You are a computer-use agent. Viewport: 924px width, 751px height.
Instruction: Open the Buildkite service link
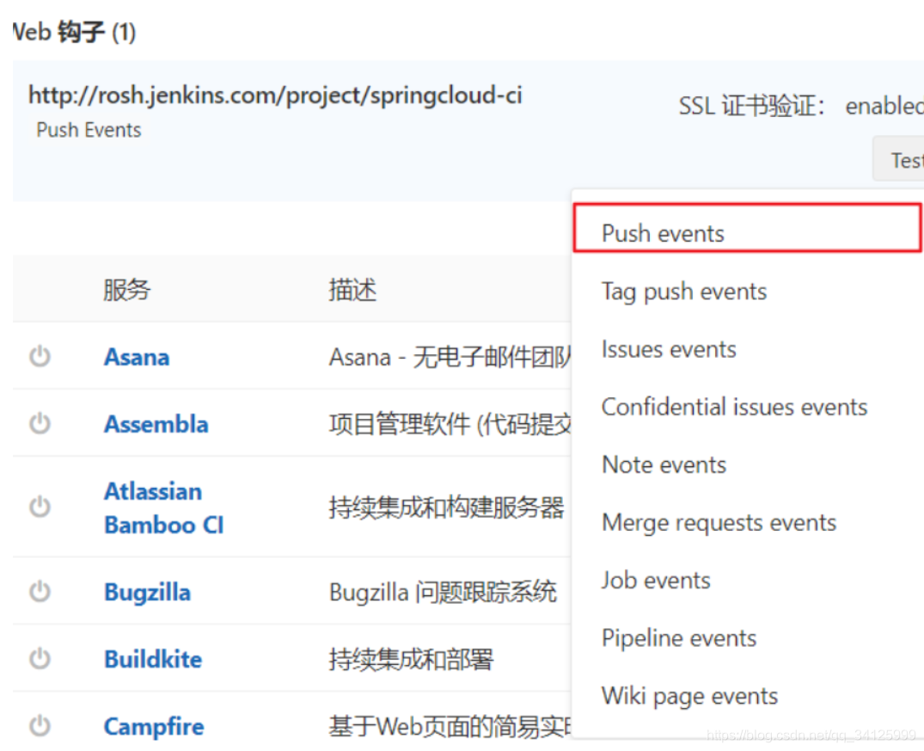point(153,659)
